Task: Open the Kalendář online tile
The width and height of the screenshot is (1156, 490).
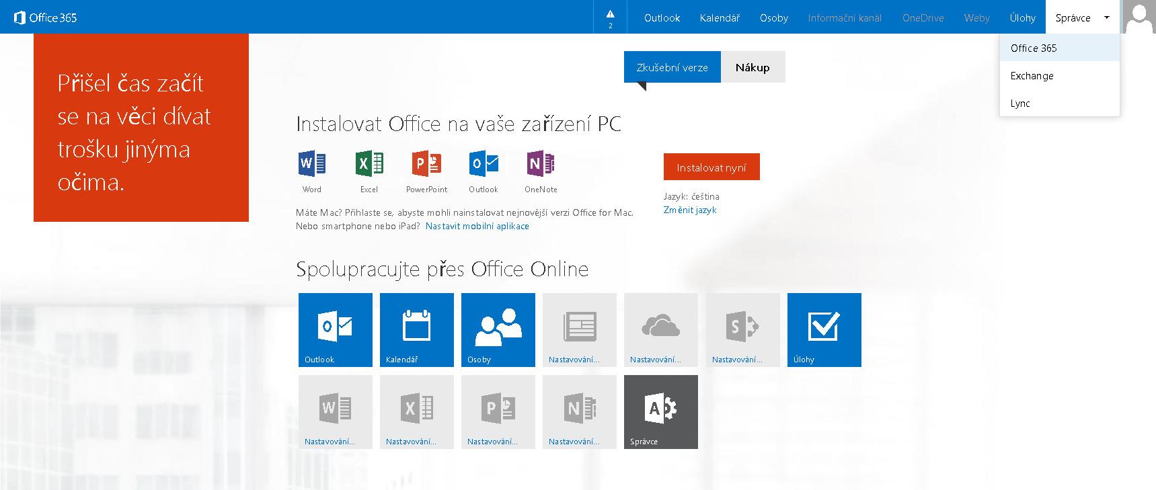Action: (417, 330)
